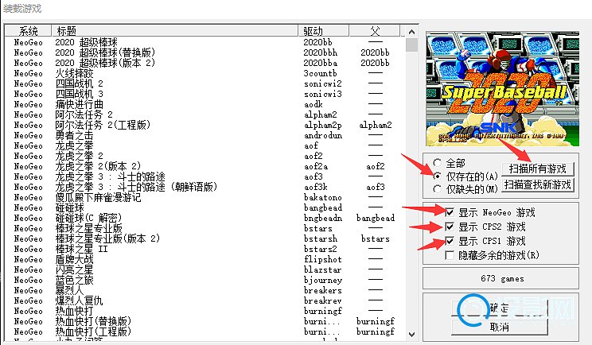Click driver name bakatono
The height and width of the screenshot is (345, 592).
(323, 197)
